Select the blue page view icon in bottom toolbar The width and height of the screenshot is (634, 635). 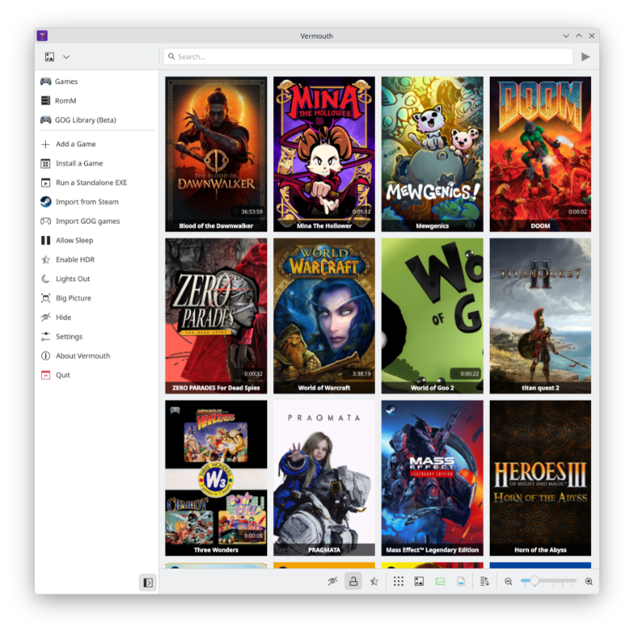click(461, 581)
